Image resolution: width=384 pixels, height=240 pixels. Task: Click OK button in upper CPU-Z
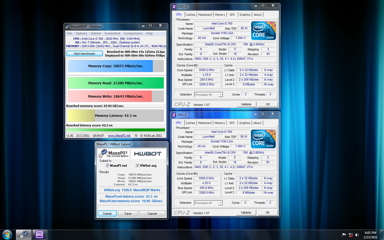pos(268,104)
